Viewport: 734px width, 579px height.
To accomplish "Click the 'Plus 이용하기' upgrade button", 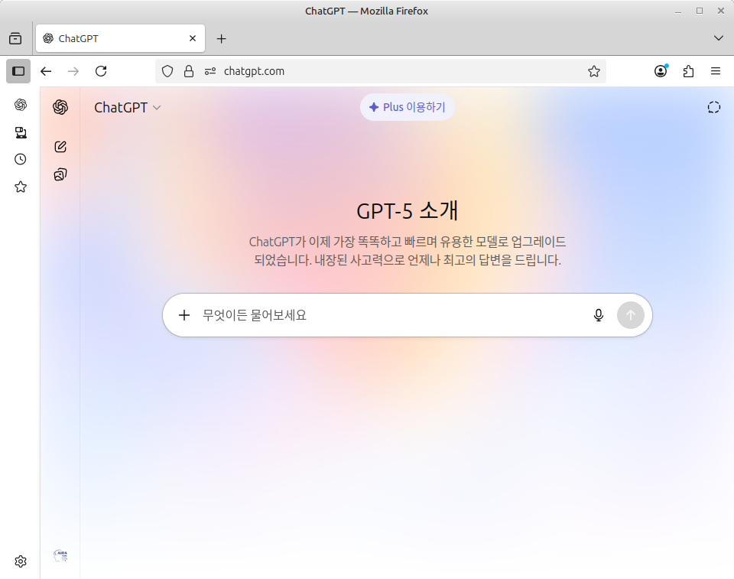I will point(408,107).
